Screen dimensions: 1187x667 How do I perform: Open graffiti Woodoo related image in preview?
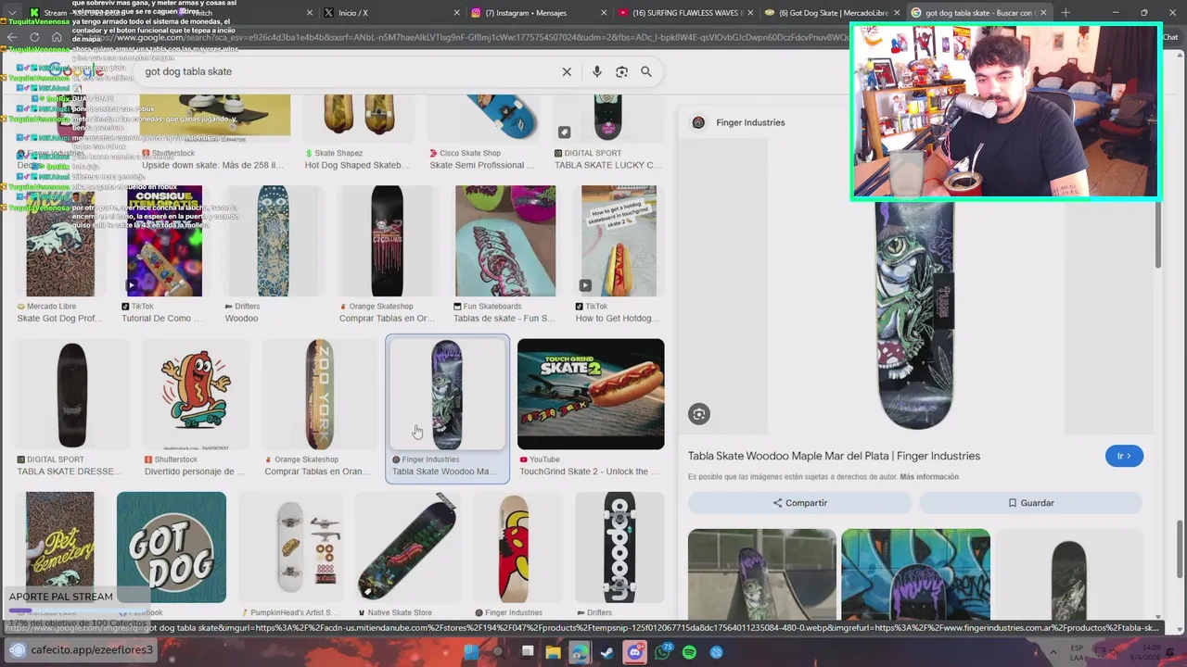click(915, 574)
